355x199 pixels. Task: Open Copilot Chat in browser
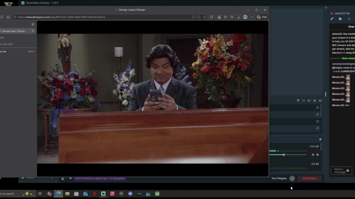(262, 17)
